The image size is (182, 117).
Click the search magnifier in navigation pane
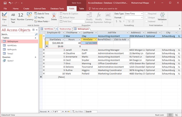point(36,34)
